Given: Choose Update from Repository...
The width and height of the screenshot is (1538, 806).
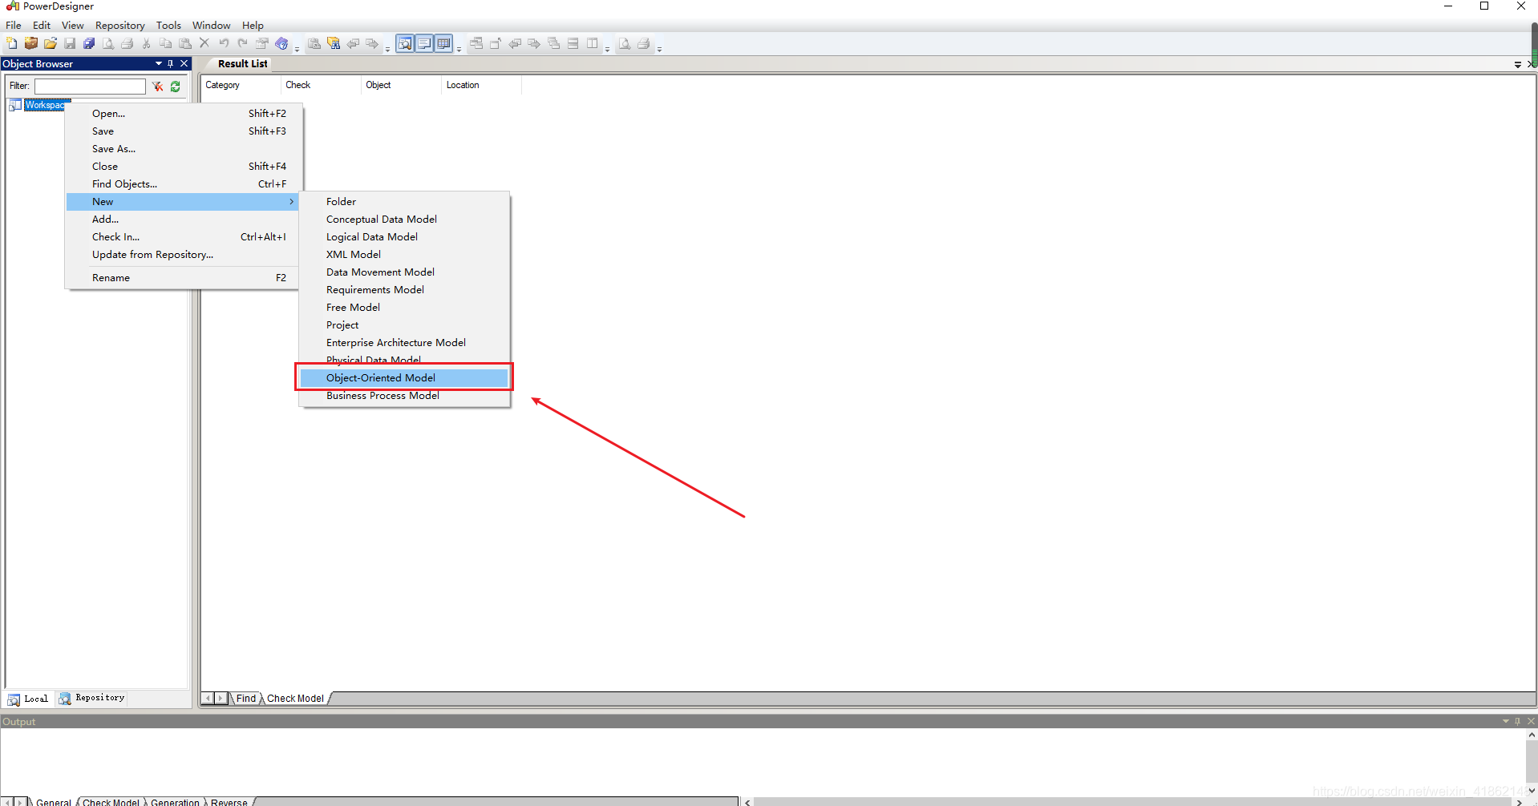Looking at the screenshot, I should click(x=183, y=254).
